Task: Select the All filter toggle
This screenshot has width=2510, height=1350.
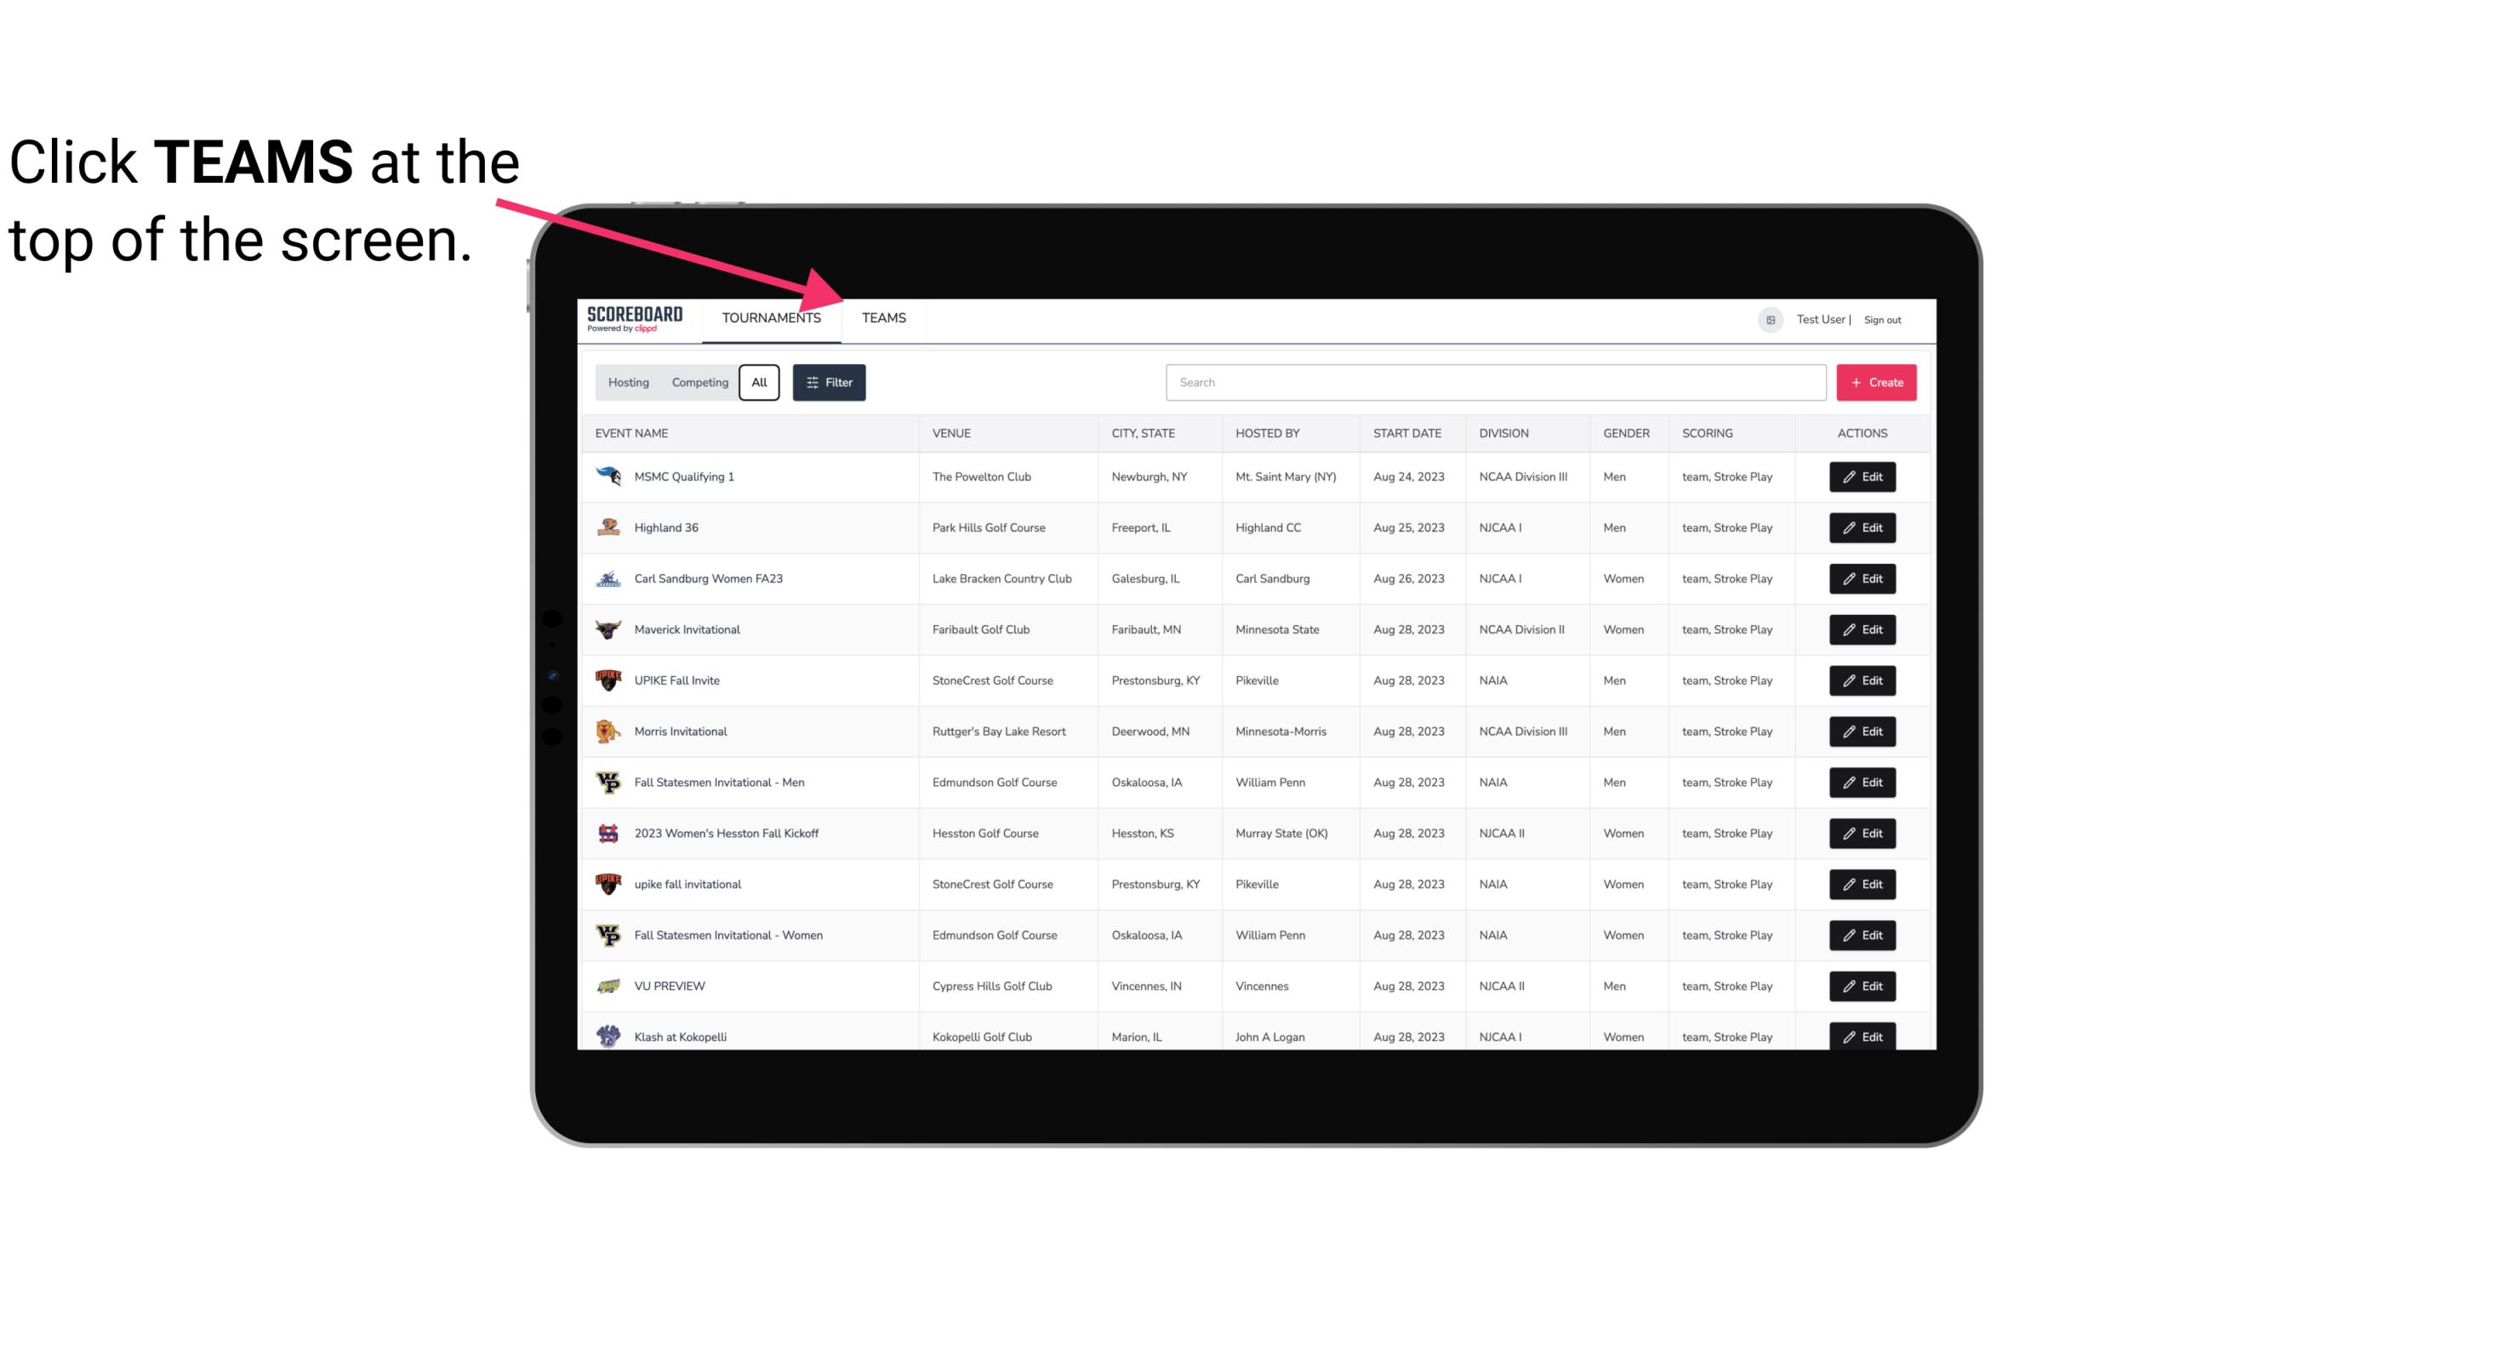Action: coord(760,383)
